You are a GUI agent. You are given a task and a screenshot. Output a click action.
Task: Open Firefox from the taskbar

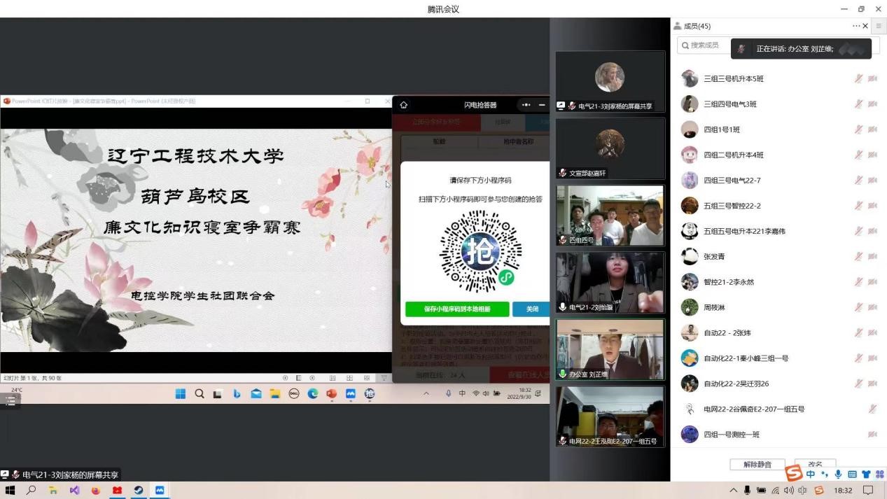click(x=96, y=491)
